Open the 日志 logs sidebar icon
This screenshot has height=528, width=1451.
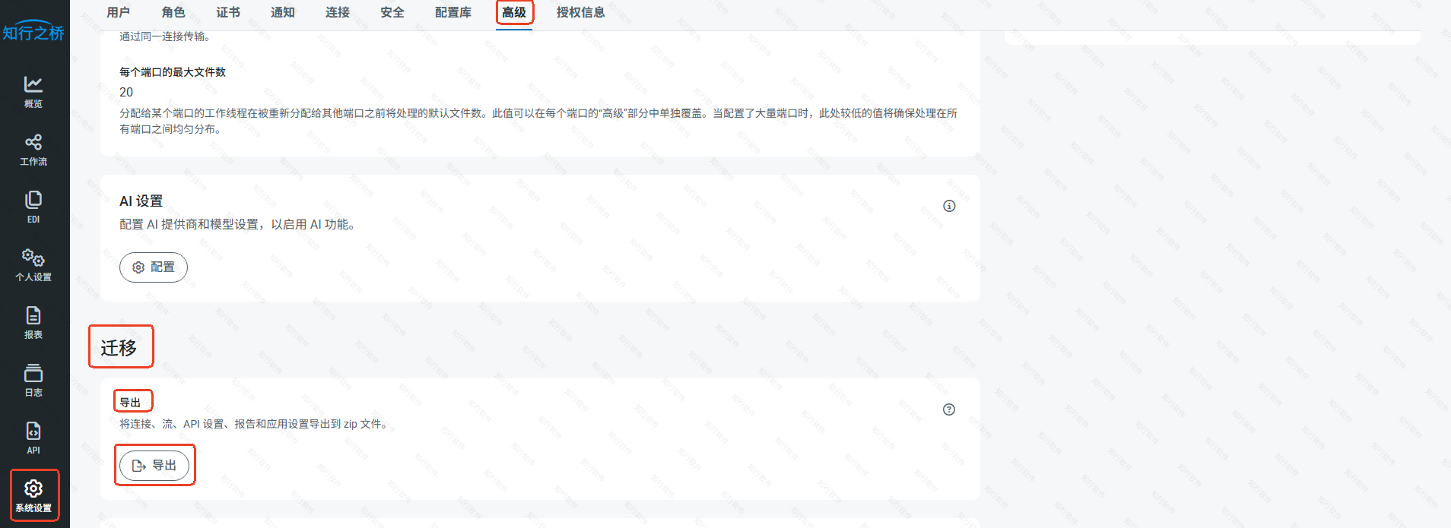(33, 381)
